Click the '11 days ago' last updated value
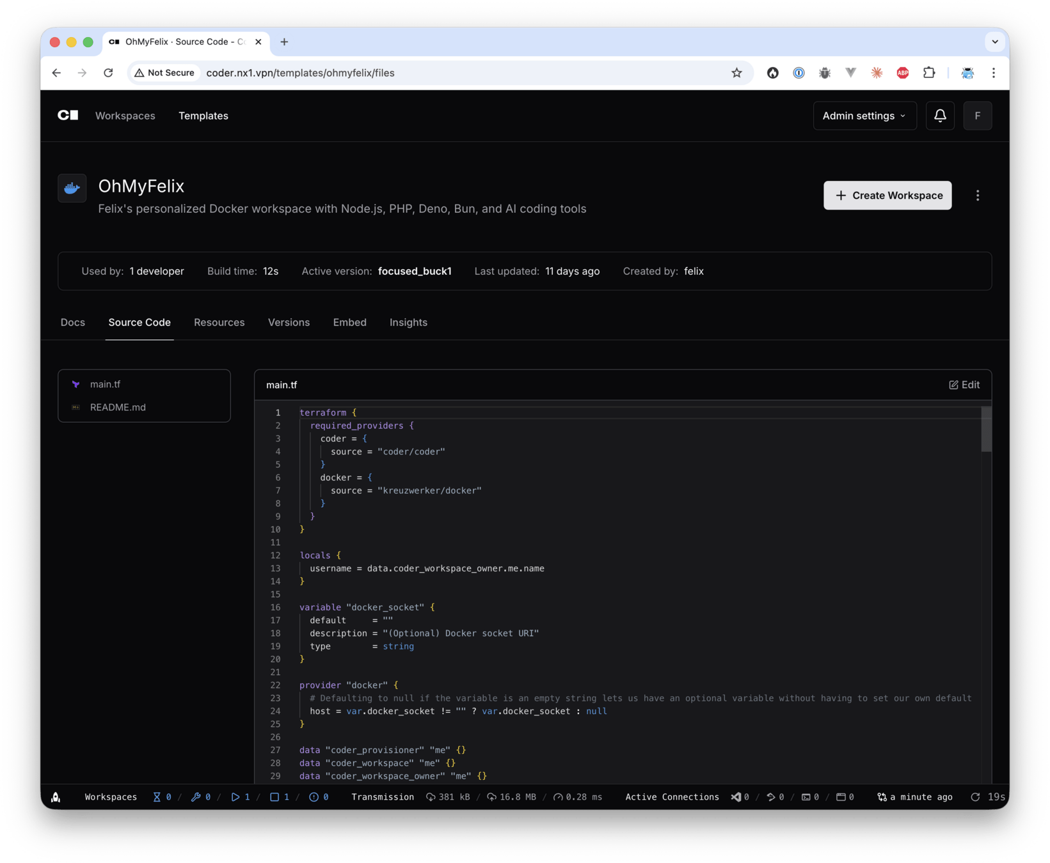 573,271
